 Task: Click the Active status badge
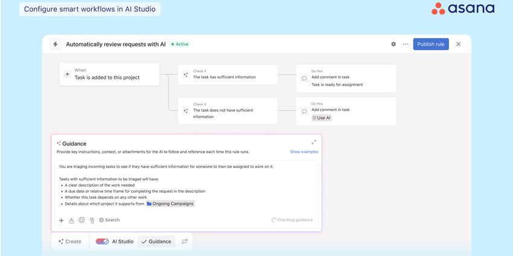click(180, 44)
